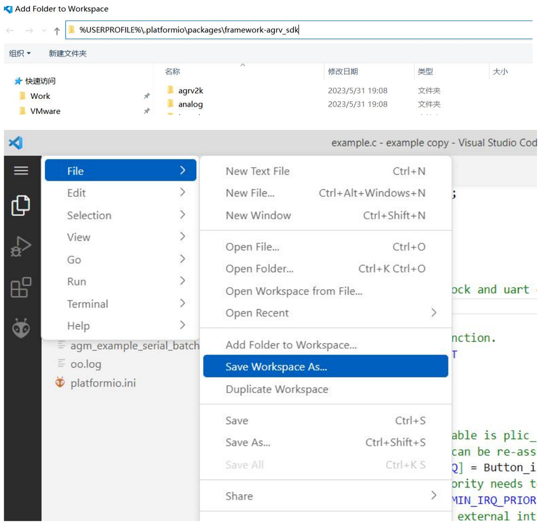The width and height of the screenshot is (546, 525).
Task: Choose New Window
Action: 326,215
